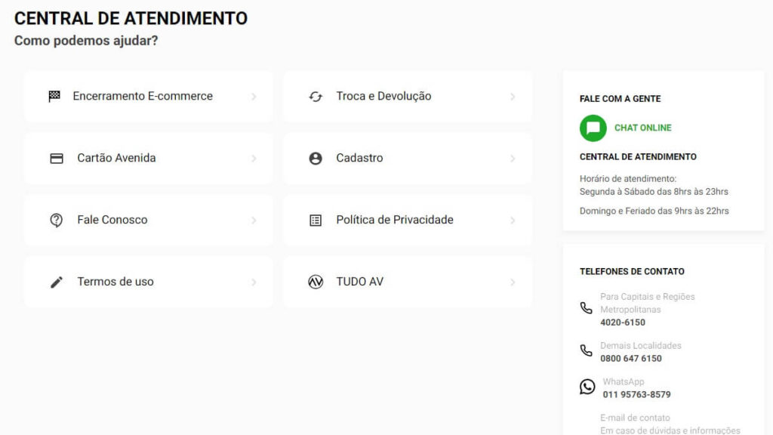Click the refresh arrows icon for Troca e Devolução

316,97
